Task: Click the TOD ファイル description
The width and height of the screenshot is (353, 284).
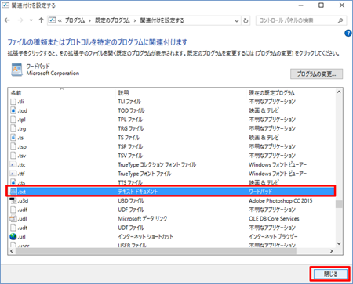Action: tap(131, 110)
